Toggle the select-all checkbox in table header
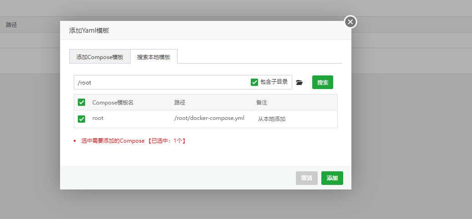The image size is (472, 219). pos(81,102)
